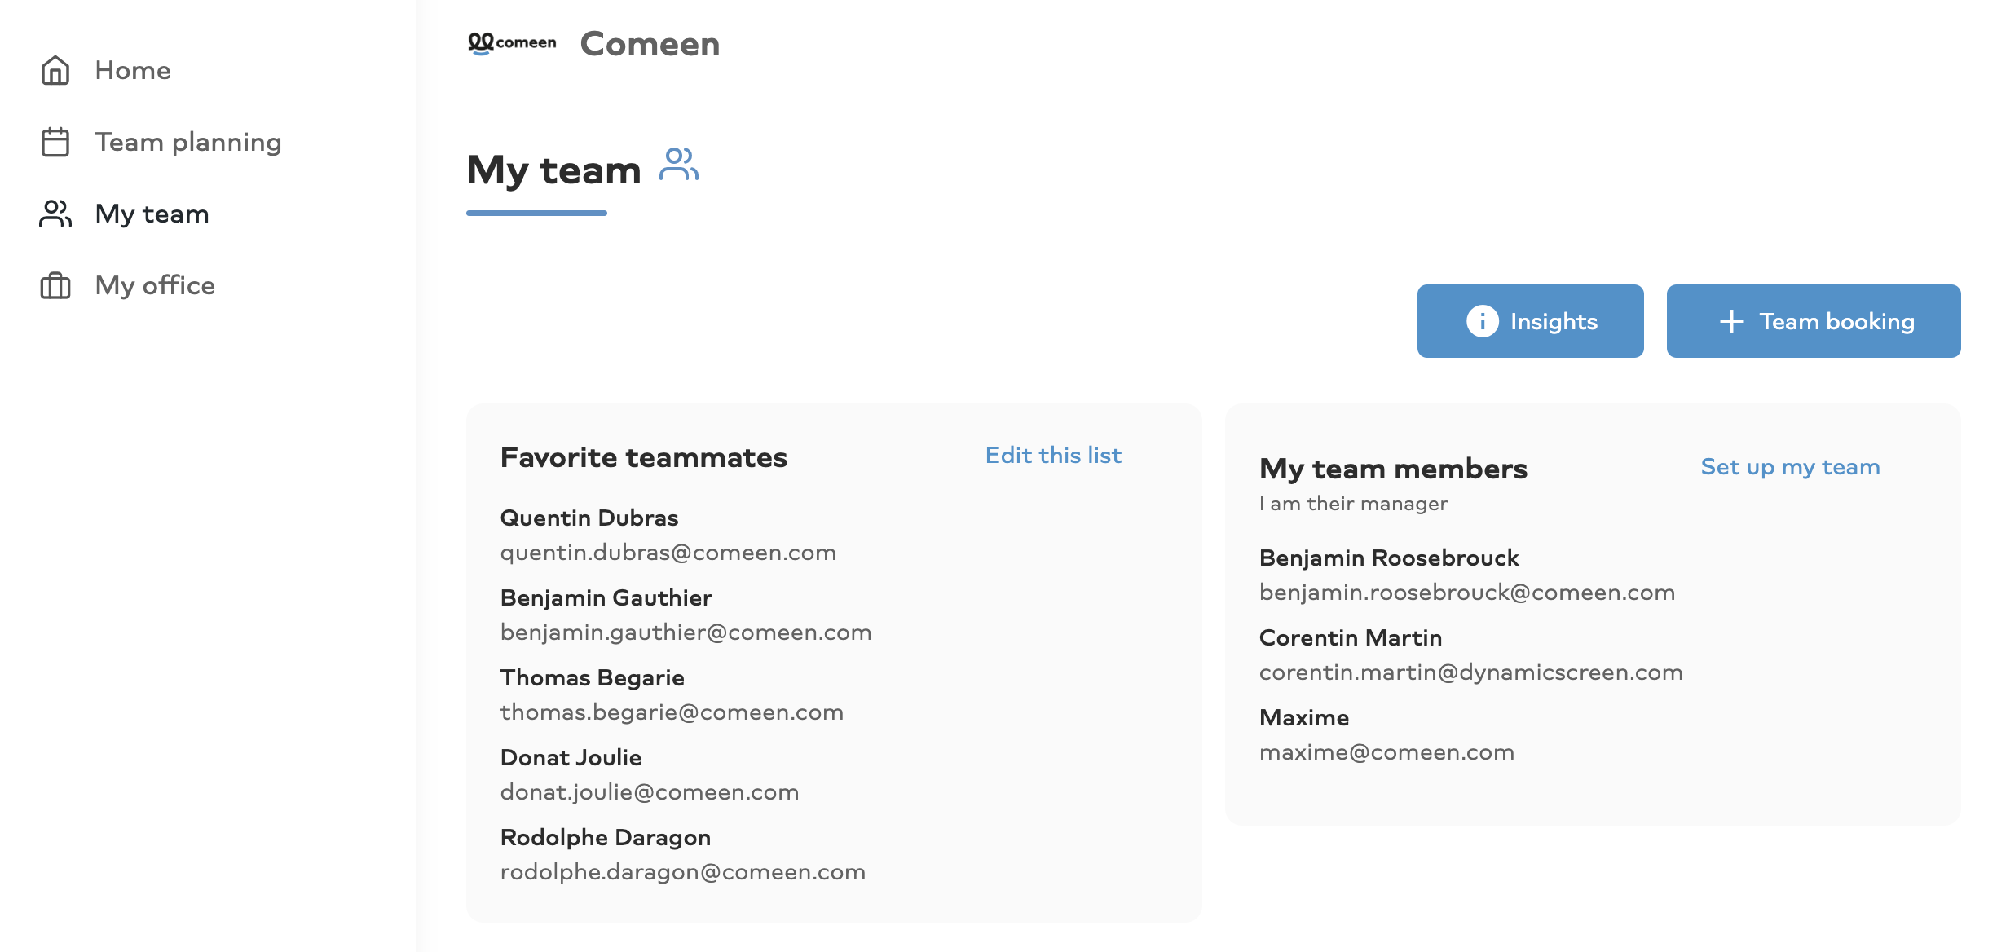Viewport: 1997px width, 952px height.
Task: Click the Comeen logo in header
Action: (512, 42)
